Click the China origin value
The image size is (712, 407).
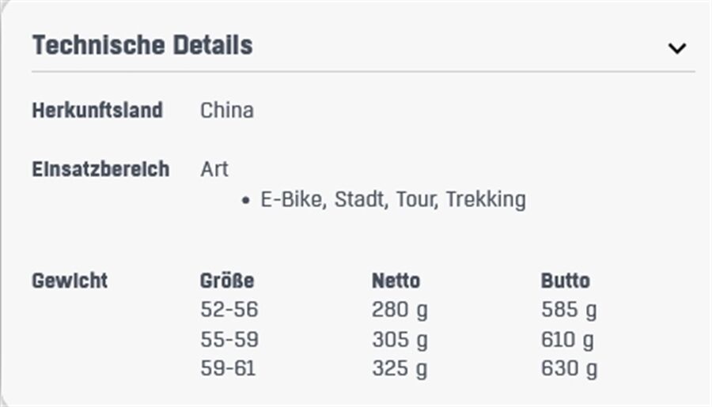click(x=227, y=111)
